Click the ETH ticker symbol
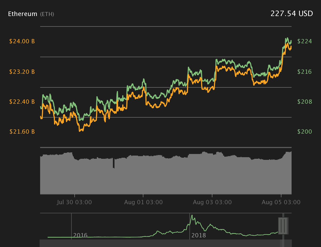321x247 pixels. (47, 14)
